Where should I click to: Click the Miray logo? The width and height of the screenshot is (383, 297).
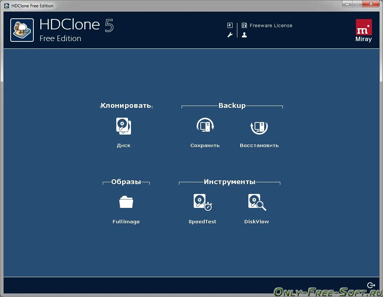(364, 30)
